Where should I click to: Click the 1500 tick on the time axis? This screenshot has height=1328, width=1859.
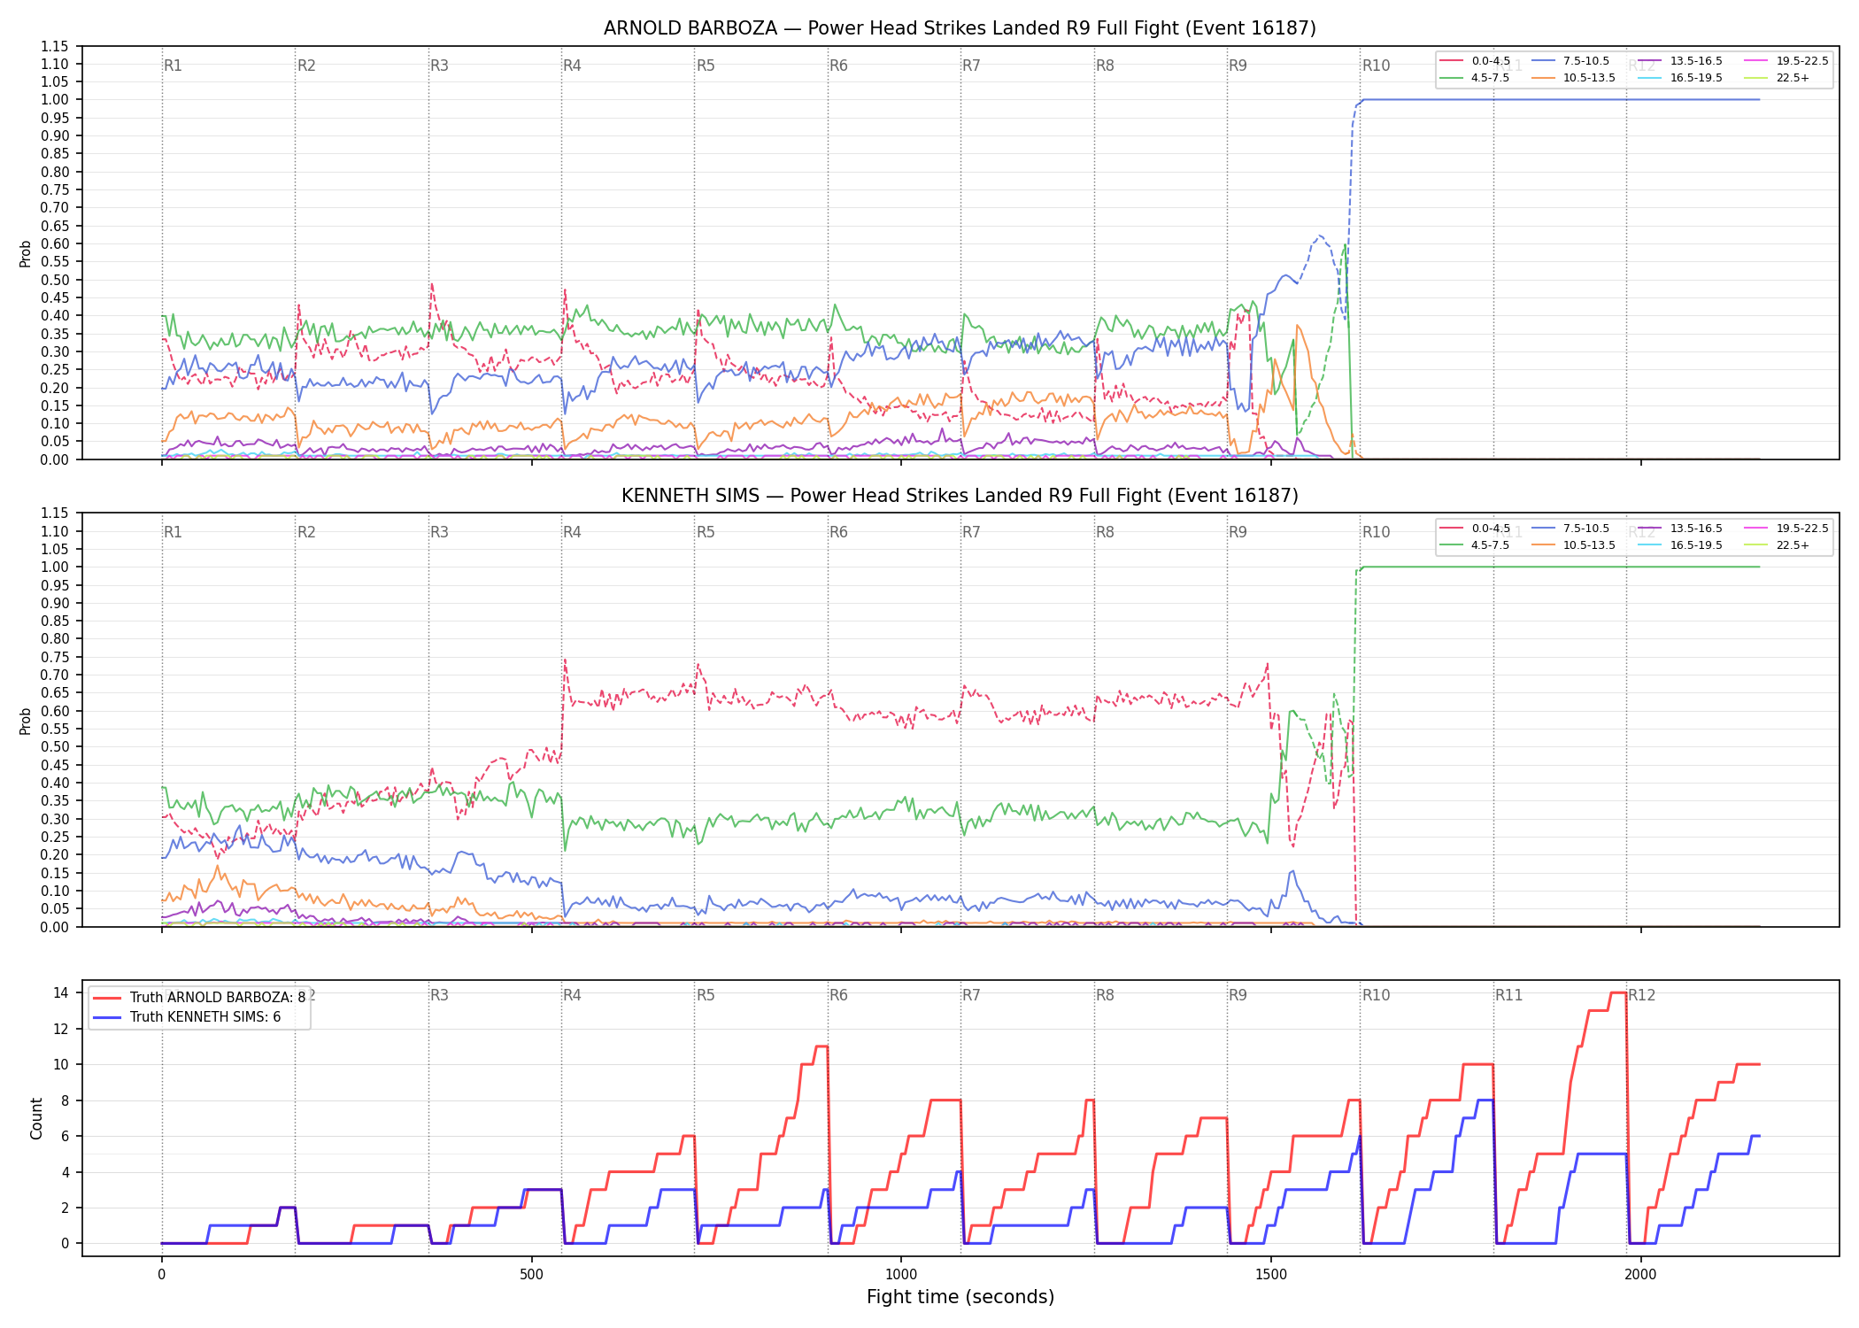[x=1271, y=1274]
